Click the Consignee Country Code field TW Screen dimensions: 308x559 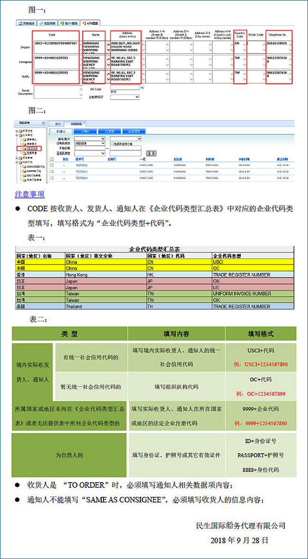click(x=240, y=61)
